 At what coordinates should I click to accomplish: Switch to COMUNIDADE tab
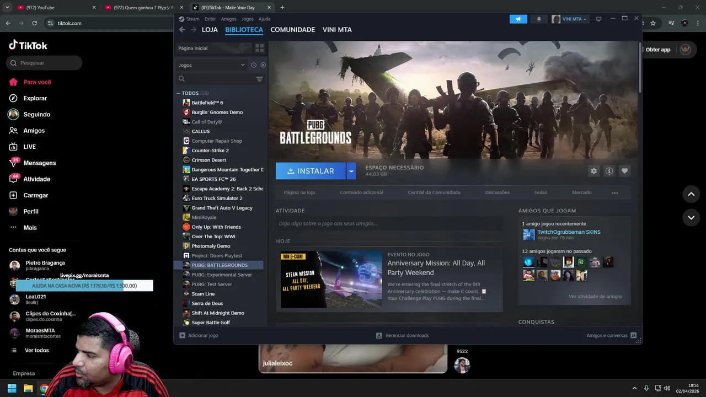click(x=293, y=30)
